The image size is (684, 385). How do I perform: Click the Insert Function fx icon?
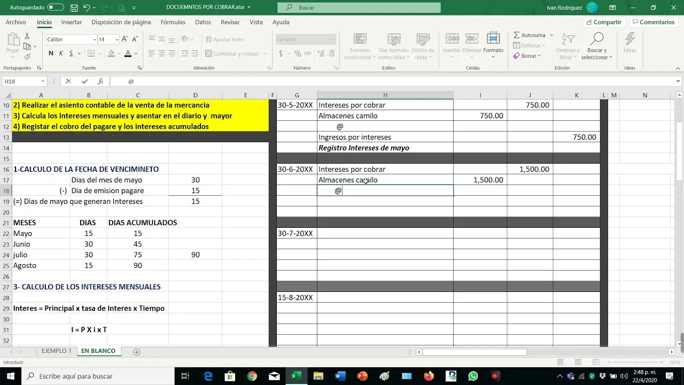tap(100, 81)
